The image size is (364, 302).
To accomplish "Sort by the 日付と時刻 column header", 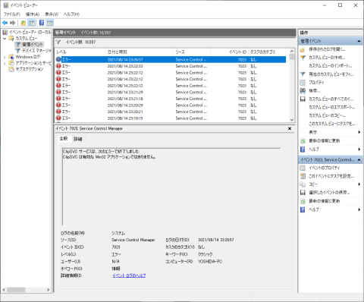I will pos(139,52).
